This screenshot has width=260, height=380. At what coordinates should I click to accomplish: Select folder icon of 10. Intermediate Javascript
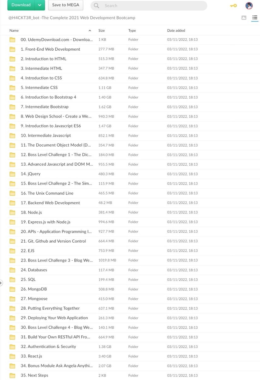coord(12,136)
